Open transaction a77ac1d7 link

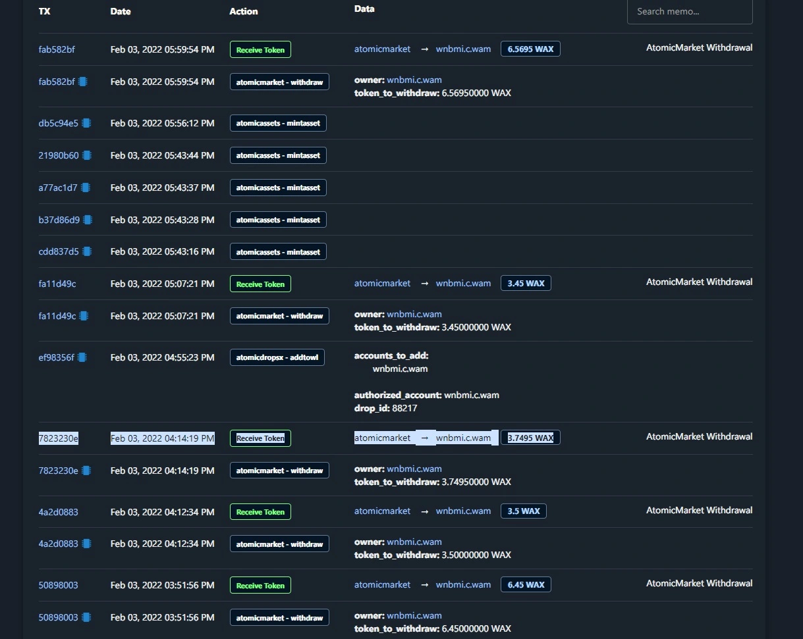tap(58, 188)
